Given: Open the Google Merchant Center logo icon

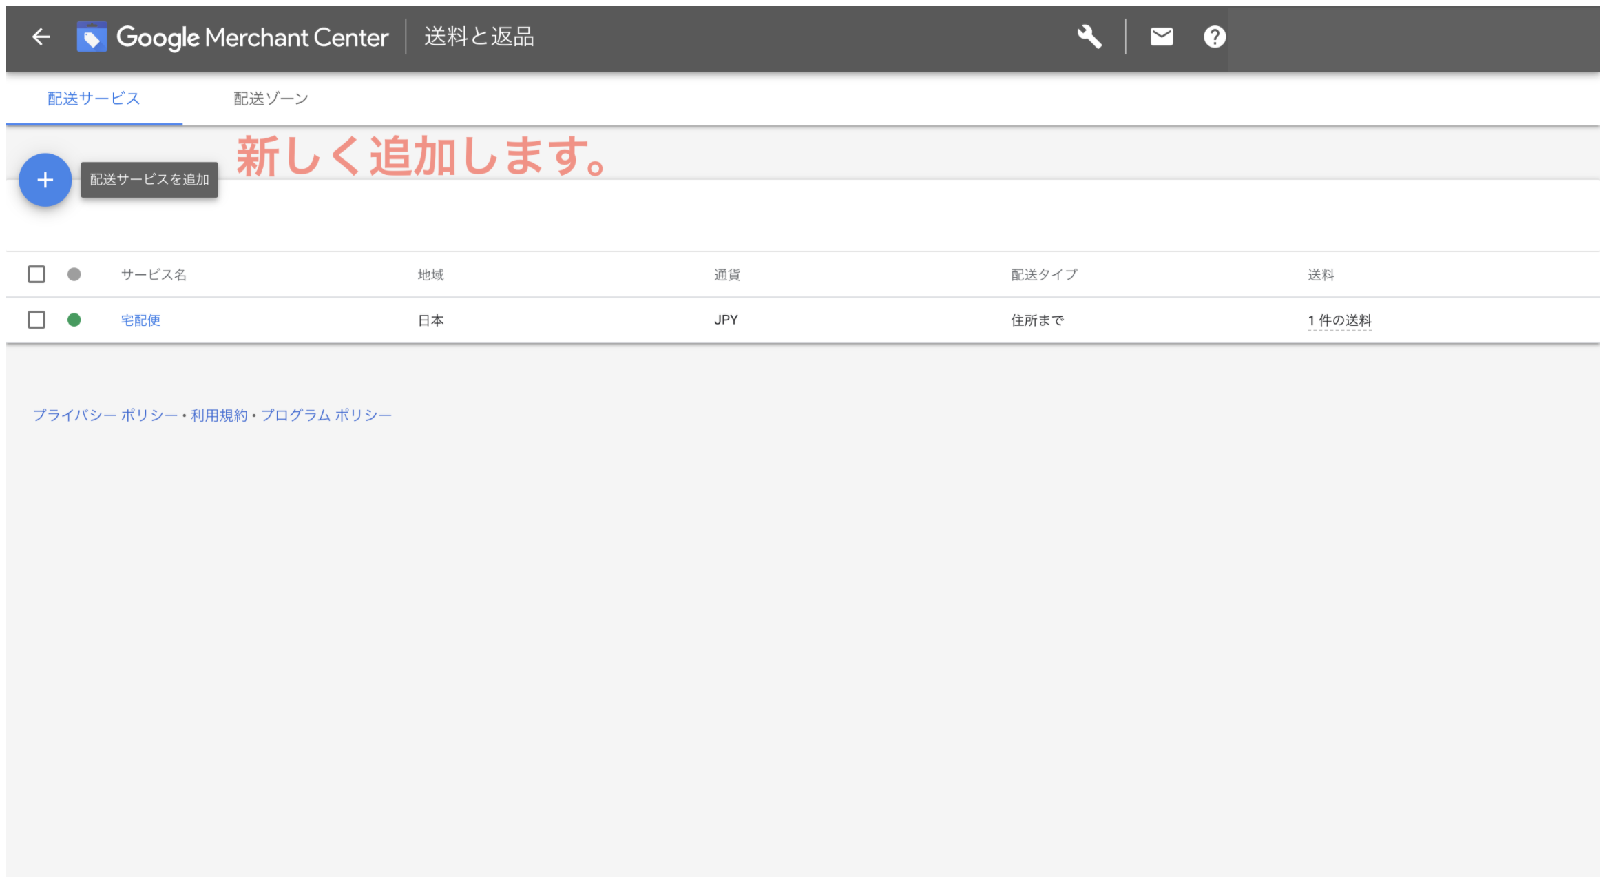Looking at the screenshot, I should [92, 36].
